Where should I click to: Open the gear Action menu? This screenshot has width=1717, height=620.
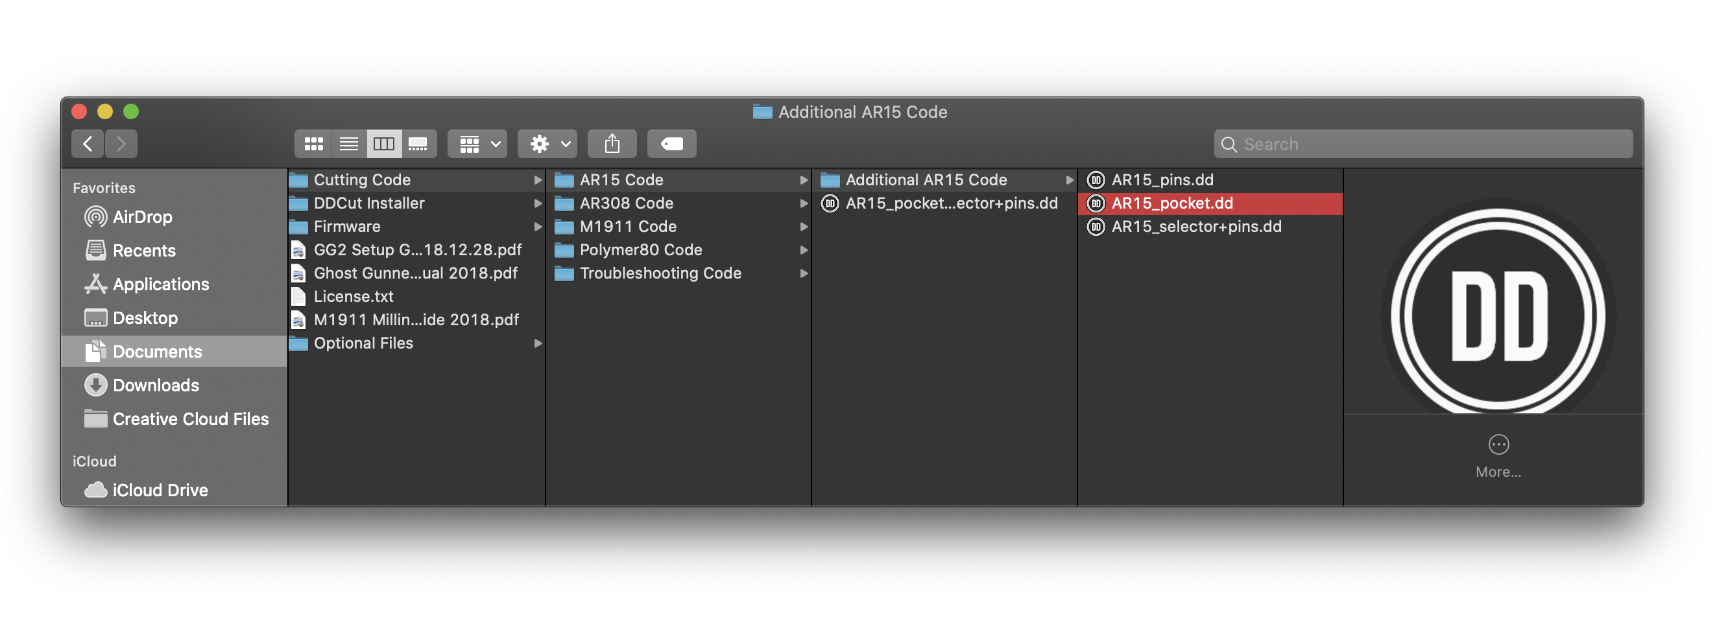coord(547,144)
